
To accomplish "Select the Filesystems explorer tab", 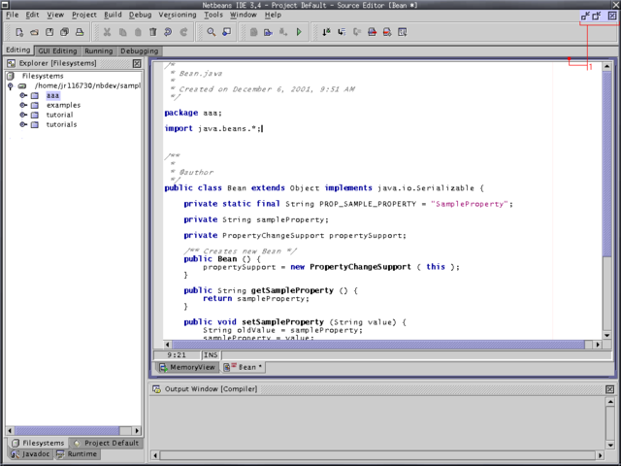I will point(38,443).
